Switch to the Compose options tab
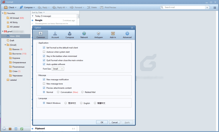 point(70,35)
